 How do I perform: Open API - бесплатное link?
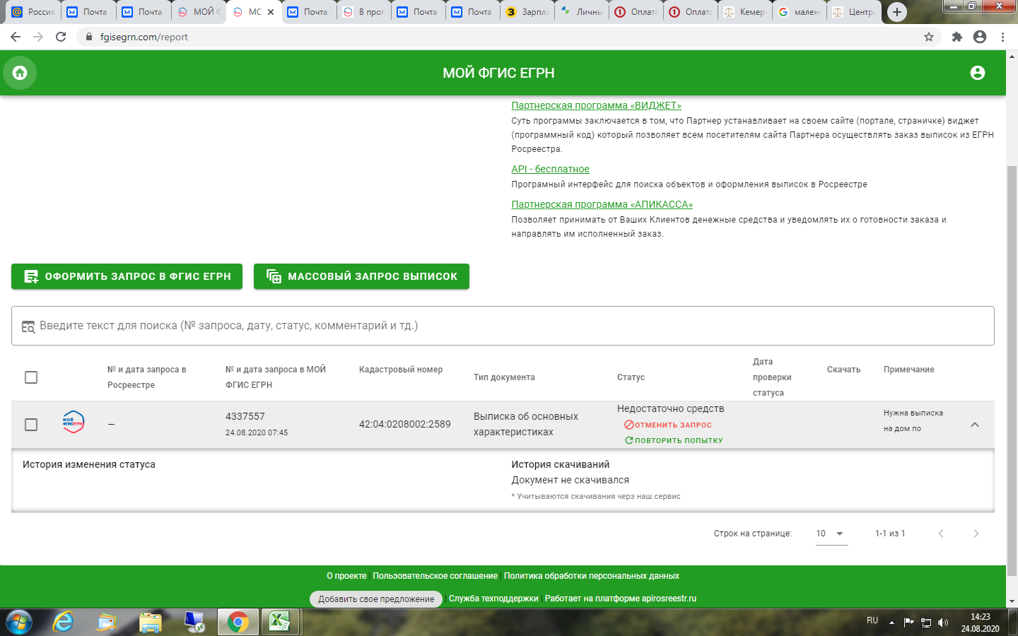(550, 169)
